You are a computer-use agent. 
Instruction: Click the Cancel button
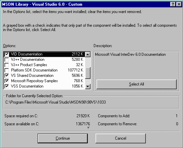(121, 138)
